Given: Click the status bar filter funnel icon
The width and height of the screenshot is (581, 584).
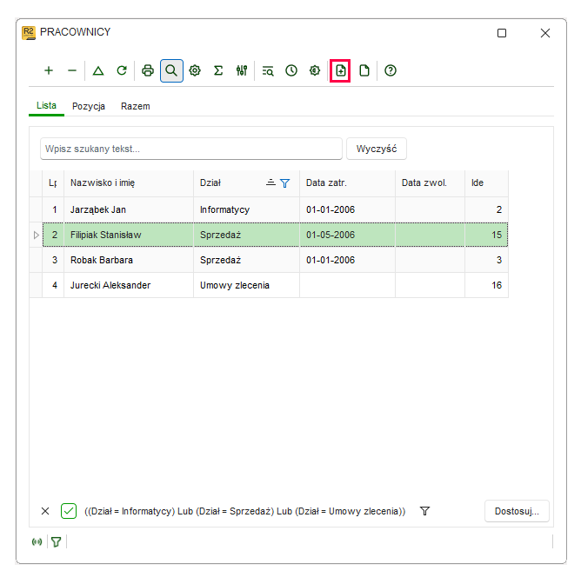Looking at the screenshot, I should (57, 542).
